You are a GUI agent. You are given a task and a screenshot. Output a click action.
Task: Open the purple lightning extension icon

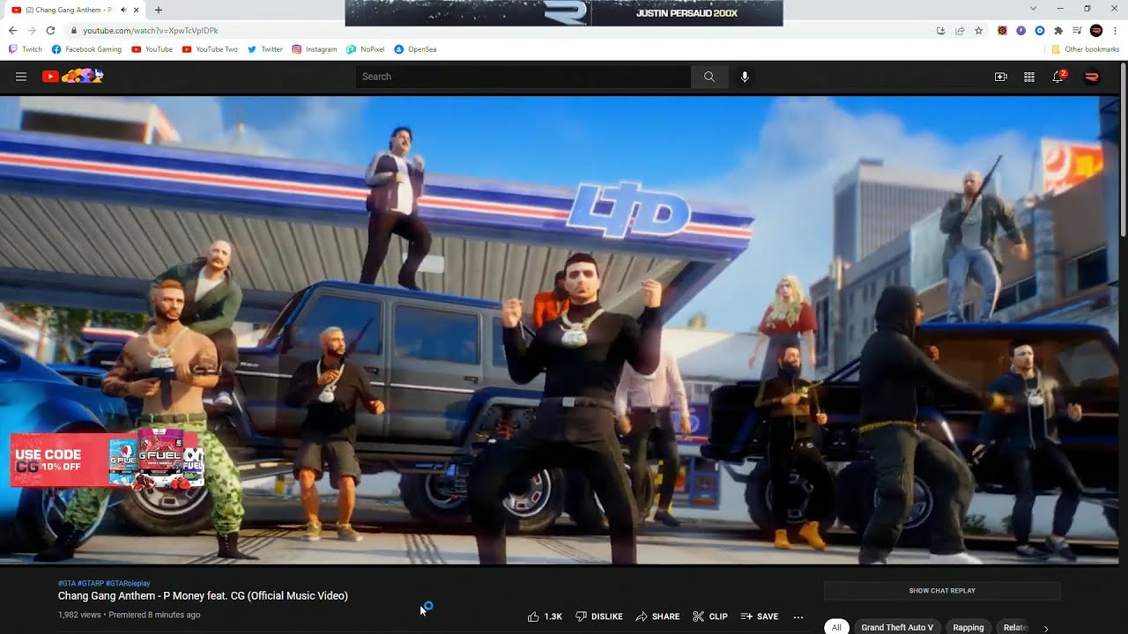(x=1020, y=30)
